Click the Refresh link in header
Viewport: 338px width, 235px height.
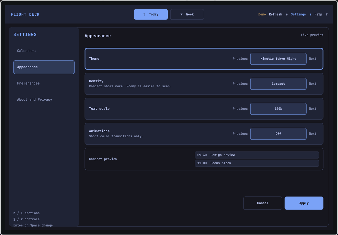coord(275,14)
